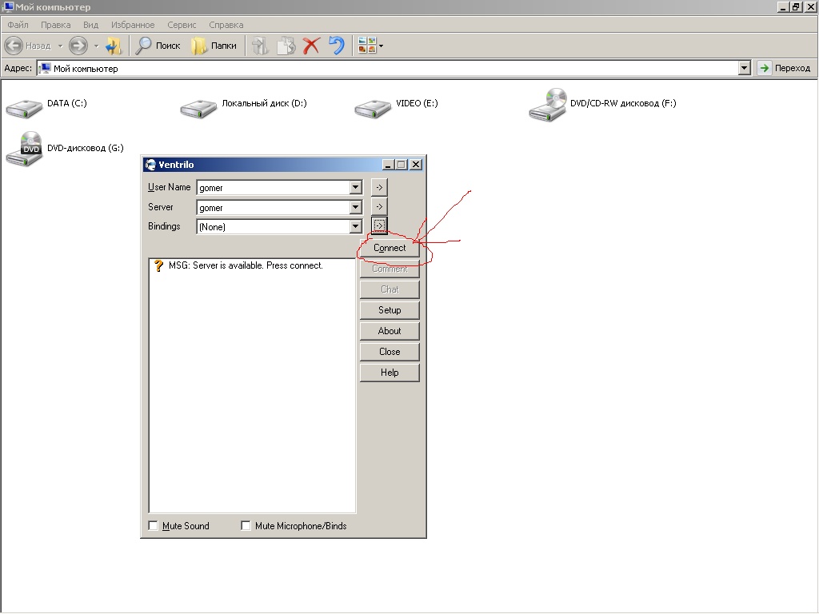The height and width of the screenshot is (614, 819).
Task: Minimize the Ventrilo window
Action: coord(388,165)
